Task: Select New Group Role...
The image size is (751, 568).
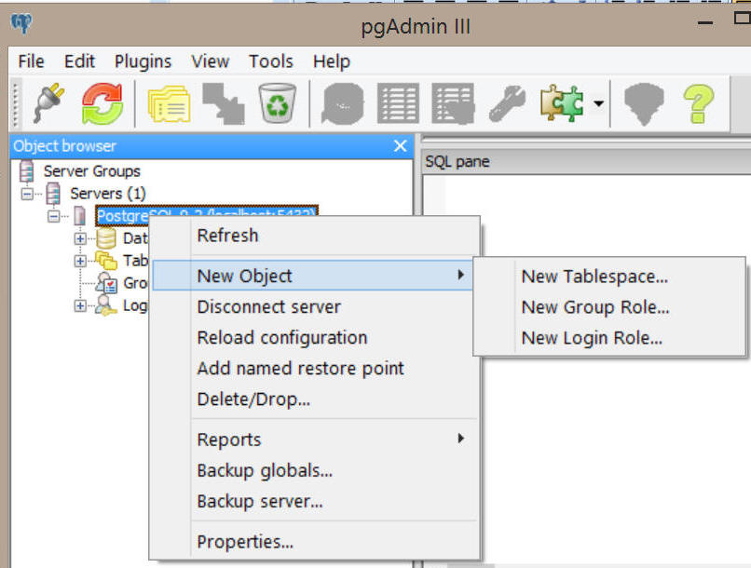Action: [609, 306]
